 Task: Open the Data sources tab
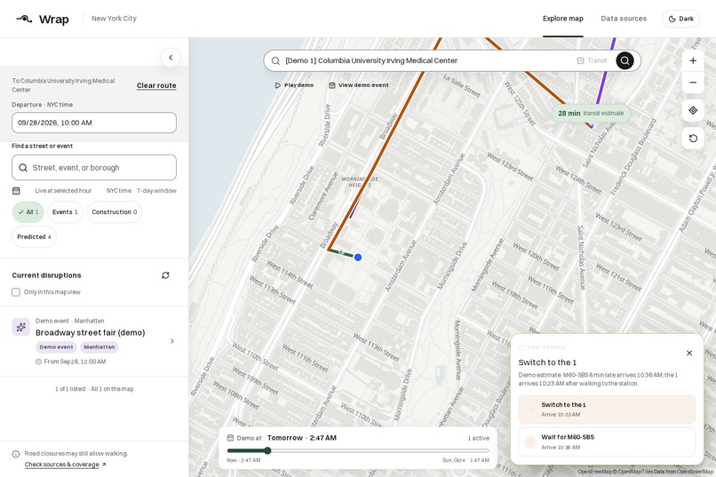624,19
